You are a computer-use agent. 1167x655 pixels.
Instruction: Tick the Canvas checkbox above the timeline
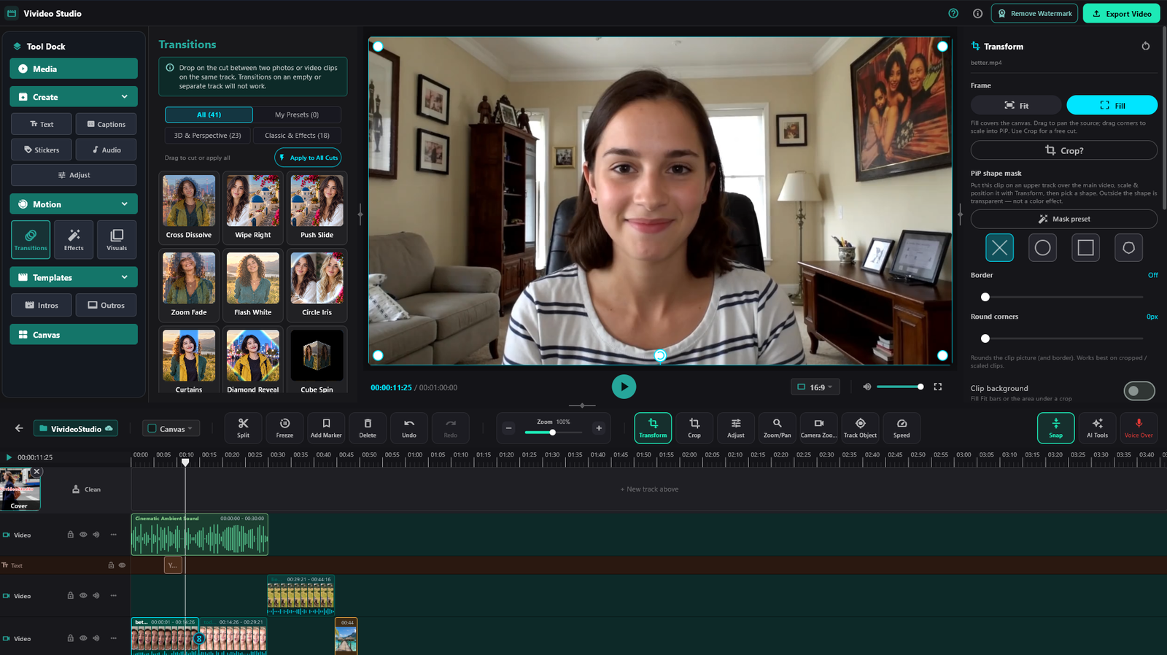152,429
